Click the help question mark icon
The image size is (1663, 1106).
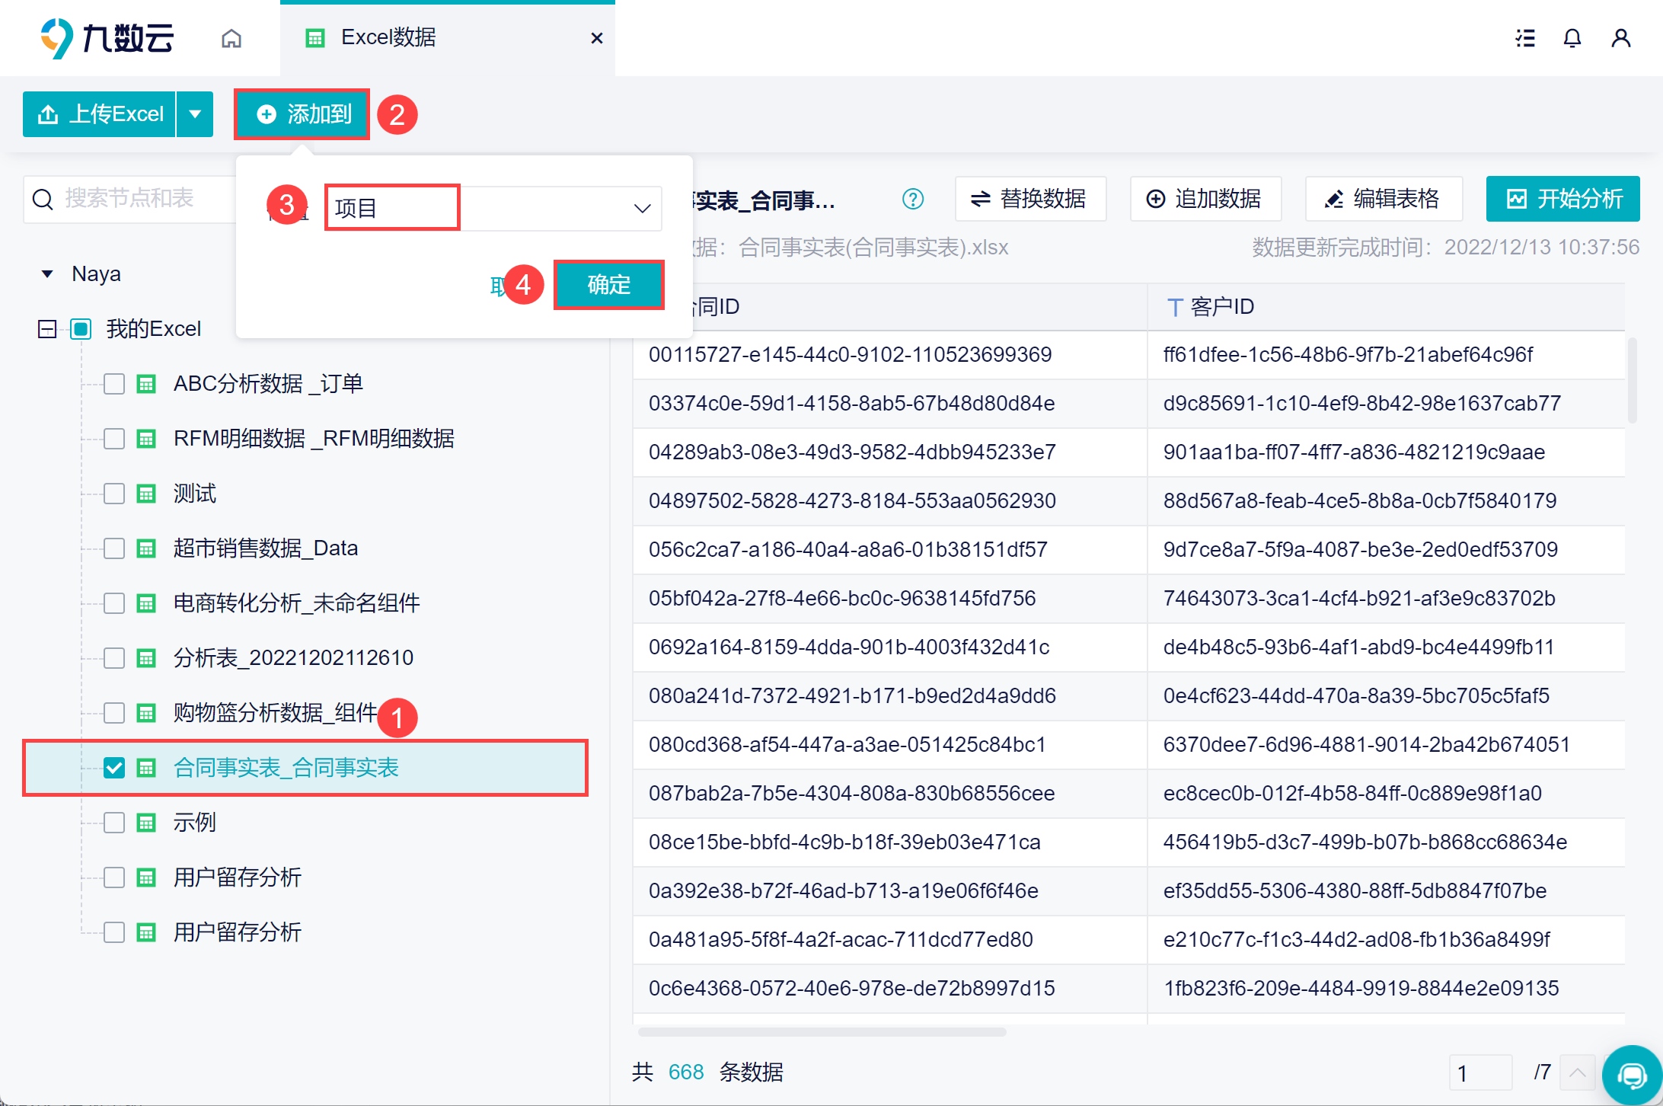coord(912,200)
